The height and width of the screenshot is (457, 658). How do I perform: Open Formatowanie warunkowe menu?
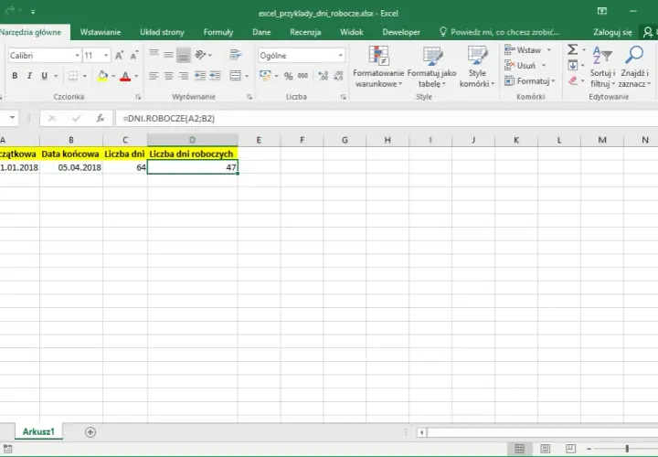378,67
